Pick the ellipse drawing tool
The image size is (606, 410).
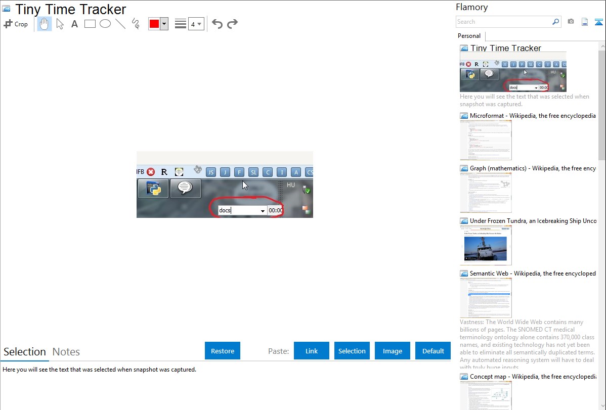tap(105, 24)
